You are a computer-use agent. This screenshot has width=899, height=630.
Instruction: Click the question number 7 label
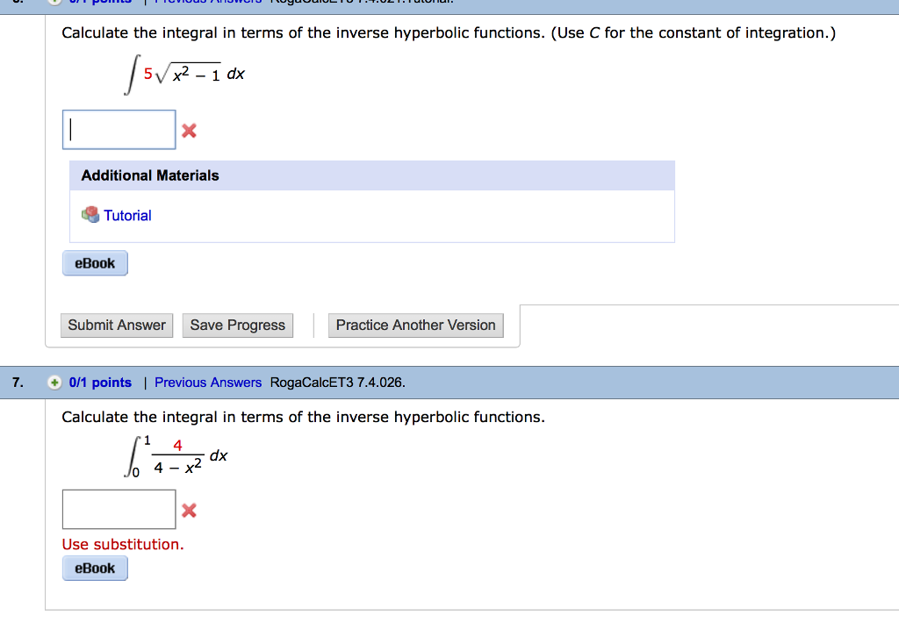[x=18, y=383]
